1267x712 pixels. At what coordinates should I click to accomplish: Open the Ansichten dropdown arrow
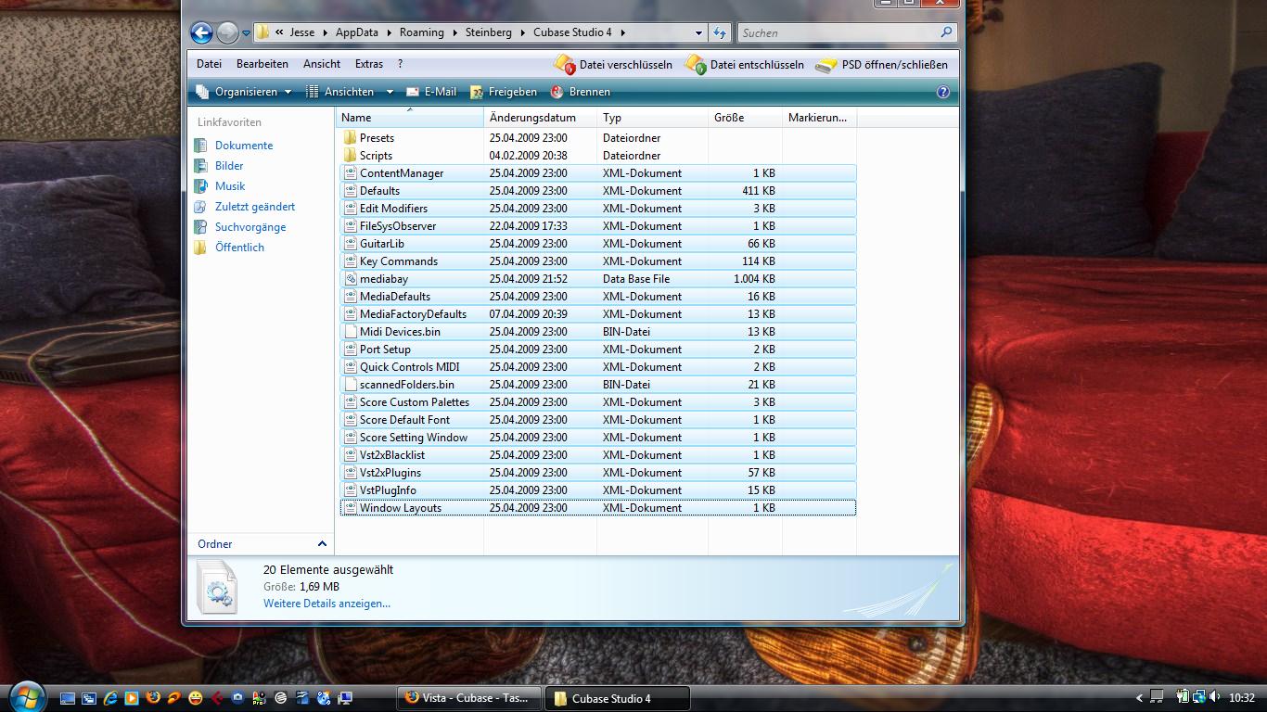pos(390,92)
